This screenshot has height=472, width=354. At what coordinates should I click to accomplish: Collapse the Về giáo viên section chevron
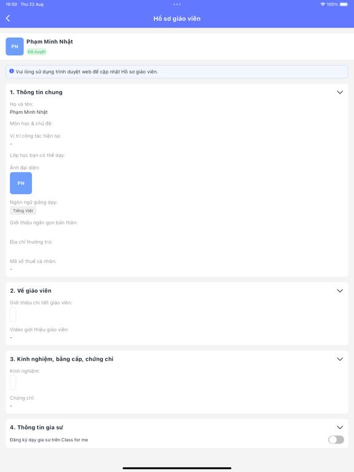tap(340, 291)
